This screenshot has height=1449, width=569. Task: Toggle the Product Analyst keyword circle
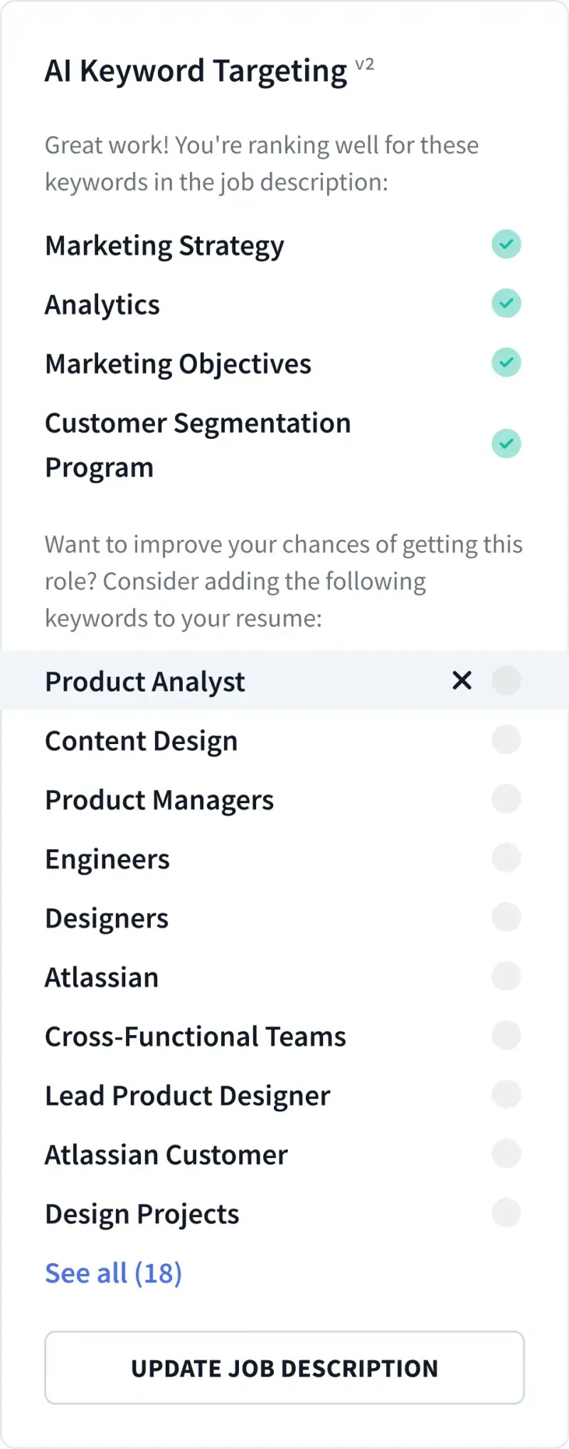pyautogui.click(x=506, y=681)
